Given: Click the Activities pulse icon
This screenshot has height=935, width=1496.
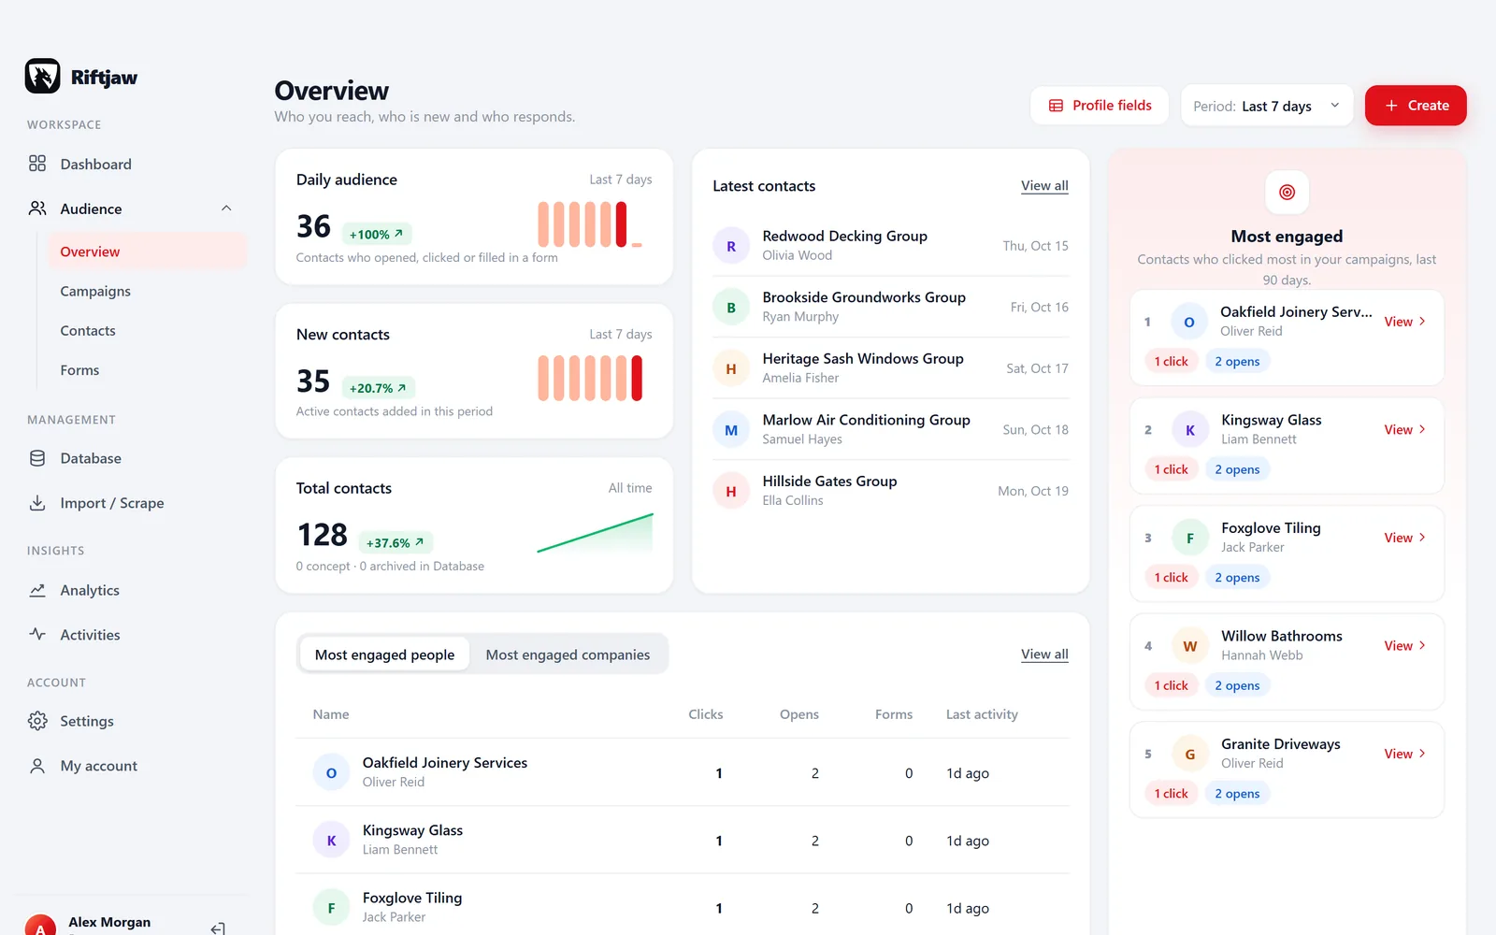Looking at the screenshot, I should (37, 634).
